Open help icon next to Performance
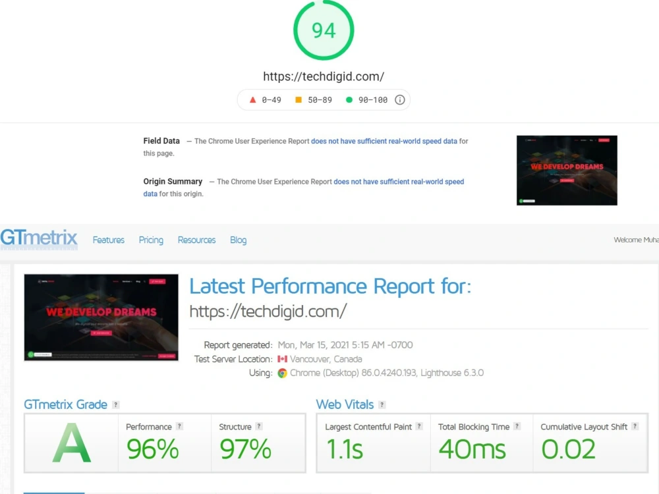Viewport: 659px width, 494px height. pos(179,426)
